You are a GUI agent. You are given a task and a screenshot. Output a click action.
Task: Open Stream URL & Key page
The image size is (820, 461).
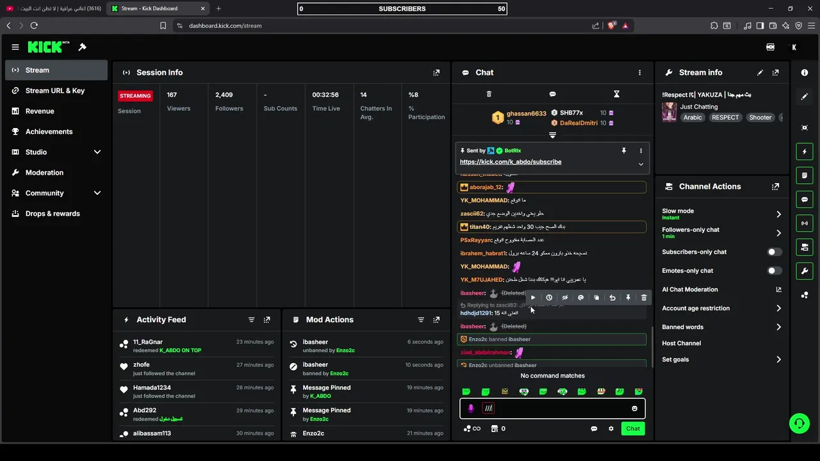(x=56, y=90)
